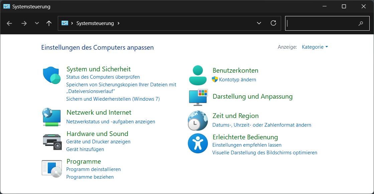Open the Erleichterte Bedienung accessibility icon

198,143
